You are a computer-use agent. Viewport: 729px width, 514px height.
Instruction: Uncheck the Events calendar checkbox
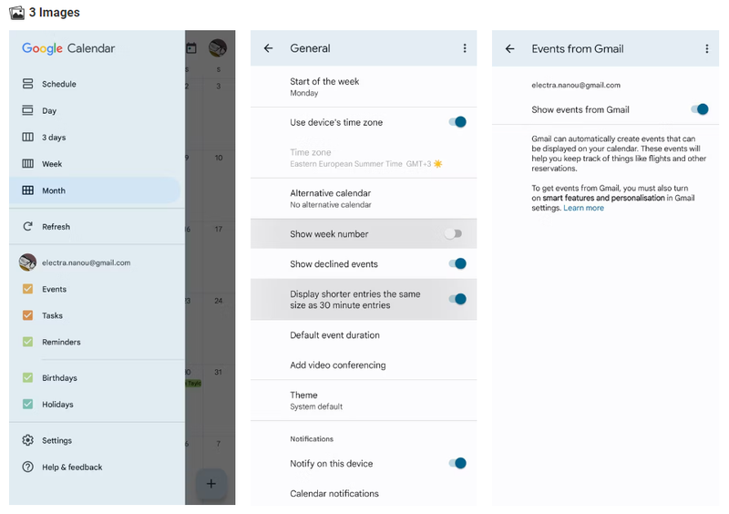coord(28,289)
